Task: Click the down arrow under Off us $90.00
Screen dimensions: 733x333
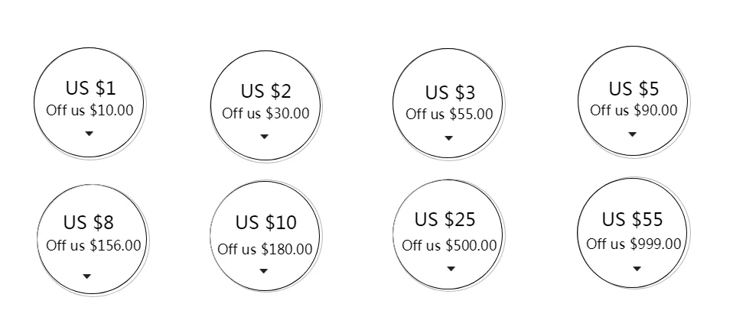Action: pos(633,134)
